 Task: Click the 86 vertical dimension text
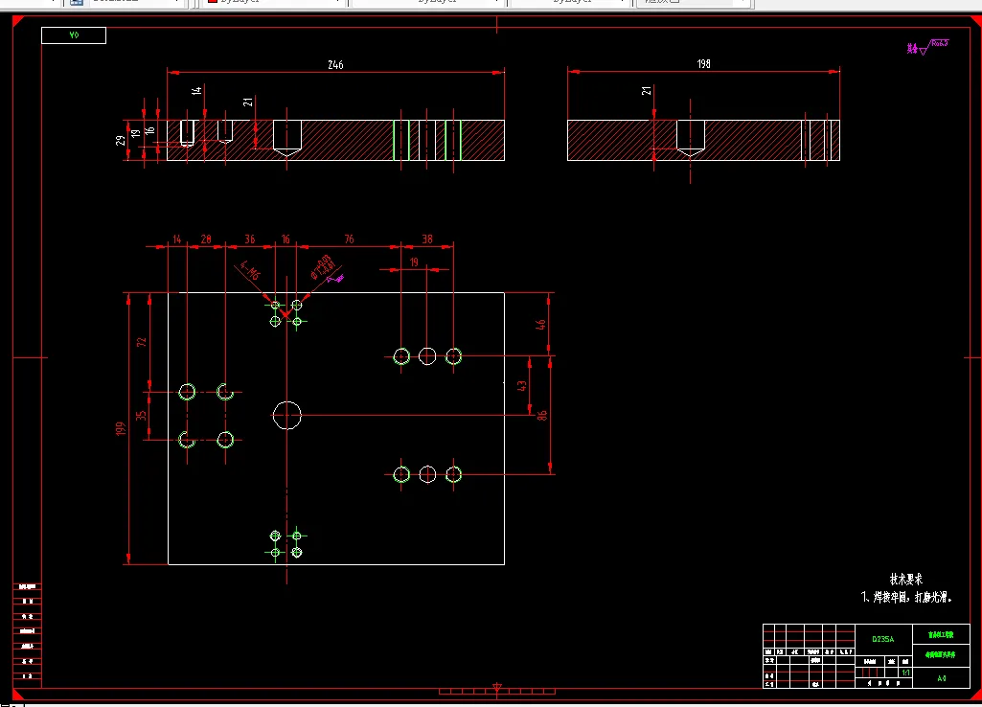pyautogui.click(x=542, y=415)
